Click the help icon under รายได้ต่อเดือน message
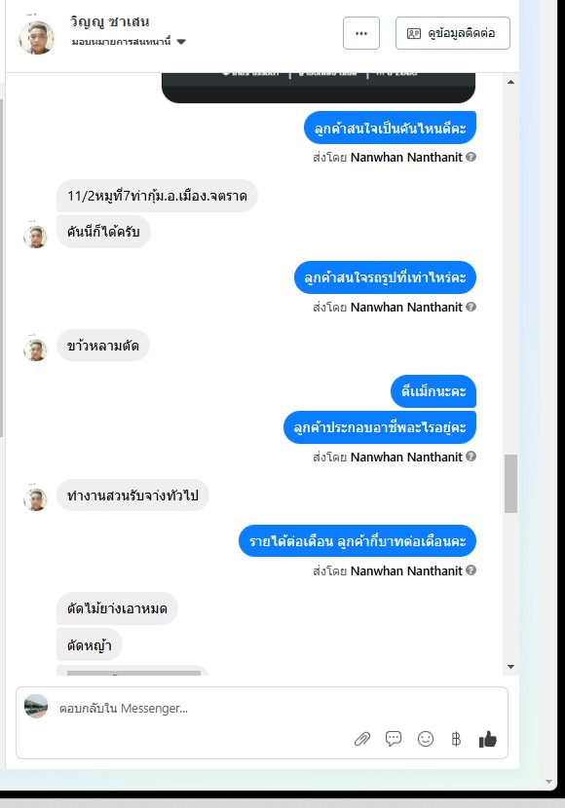Screen dimensions: 565x808 pyautogui.click(x=471, y=569)
